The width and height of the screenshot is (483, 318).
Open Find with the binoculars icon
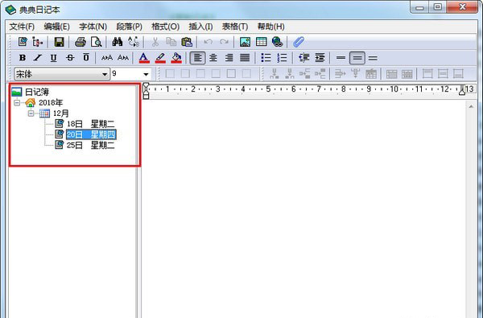[117, 42]
